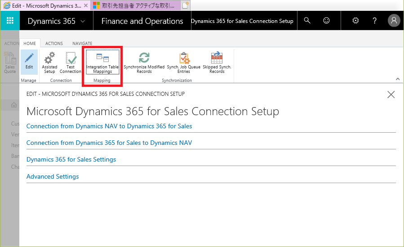Open the feedback smiley icon
The image size is (404, 247).
(x=326, y=20)
